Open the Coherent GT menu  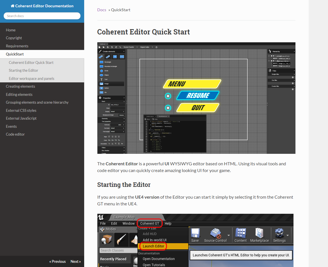150,223
